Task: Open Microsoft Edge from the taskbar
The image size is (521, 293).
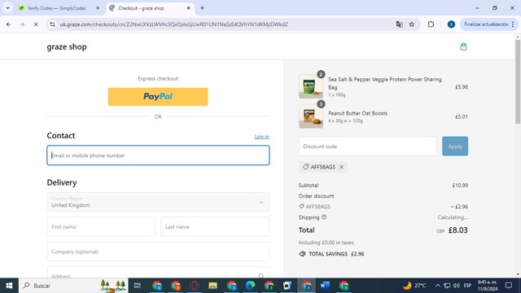Action: pyautogui.click(x=250, y=286)
